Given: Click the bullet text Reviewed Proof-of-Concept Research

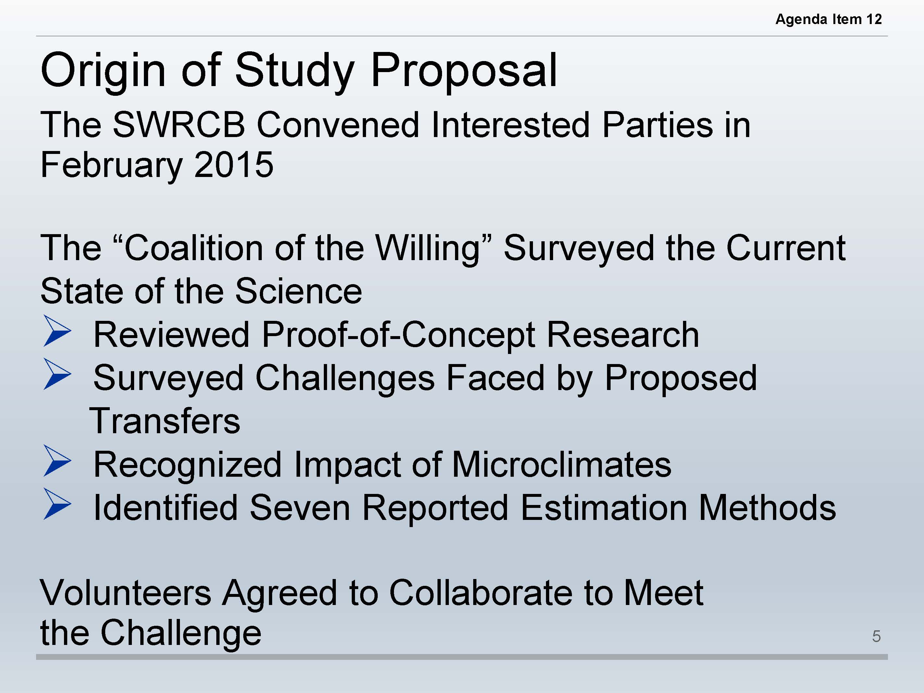Looking at the screenshot, I should click(396, 335).
